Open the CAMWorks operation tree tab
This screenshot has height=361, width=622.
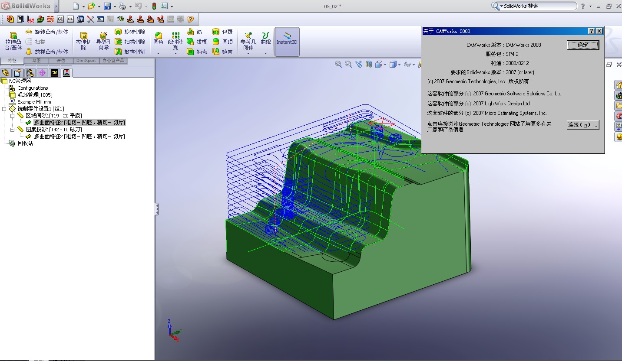click(66, 73)
